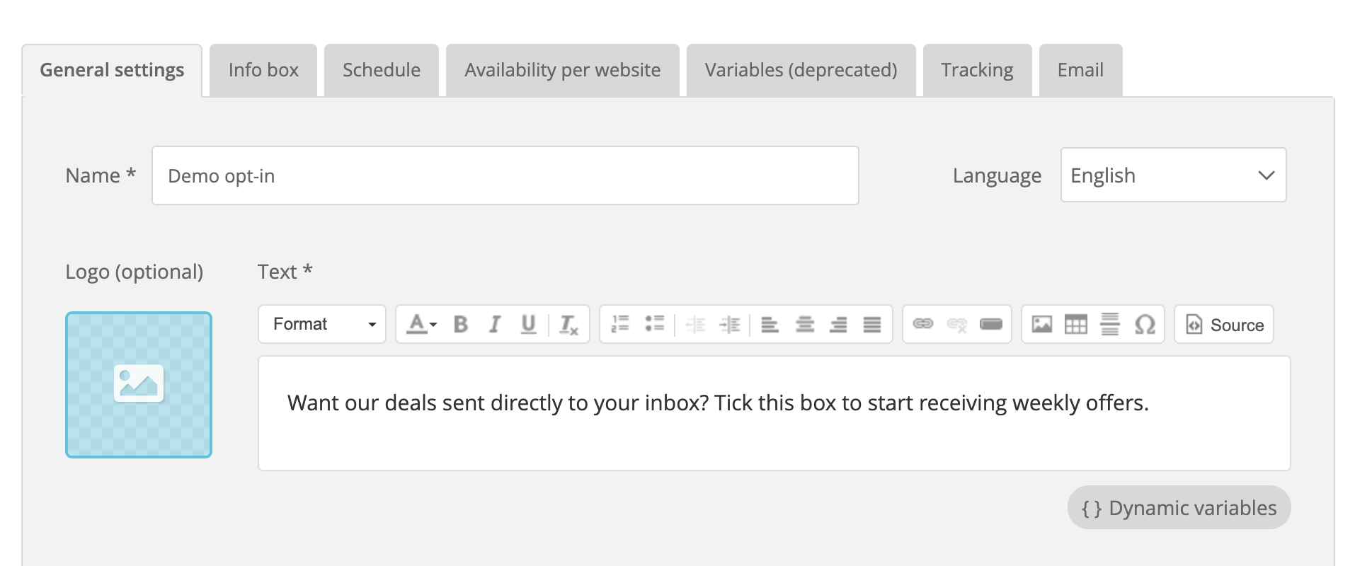The image size is (1355, 566).
Task: Open the Format dropdown
Action: pos(322,324)
